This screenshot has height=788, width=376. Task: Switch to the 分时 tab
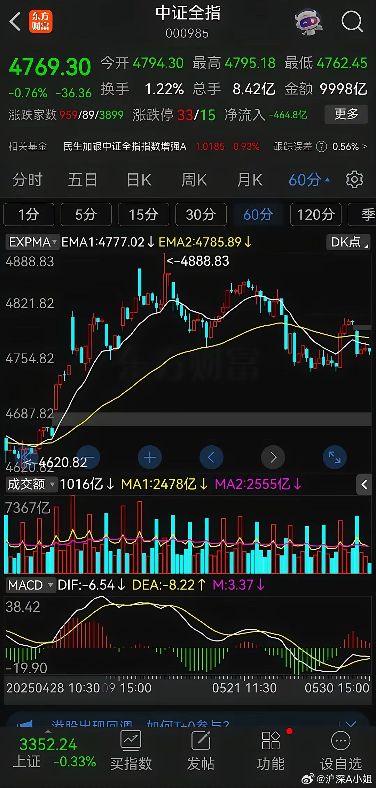28,180
